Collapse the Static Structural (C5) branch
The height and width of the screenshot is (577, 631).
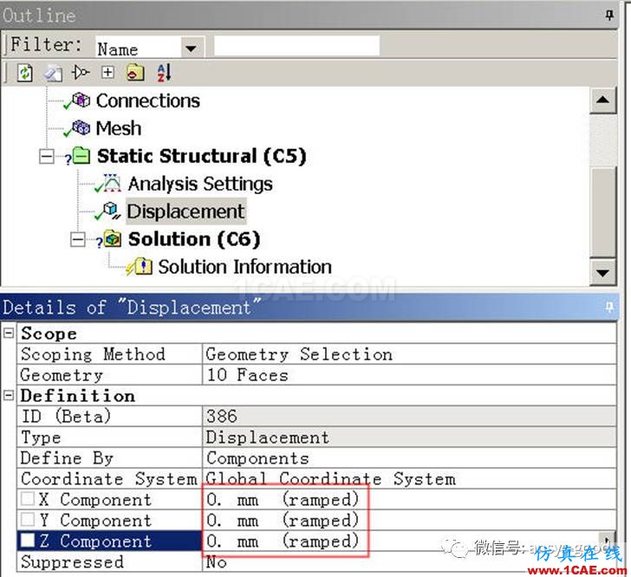click(x=47, y=156)
